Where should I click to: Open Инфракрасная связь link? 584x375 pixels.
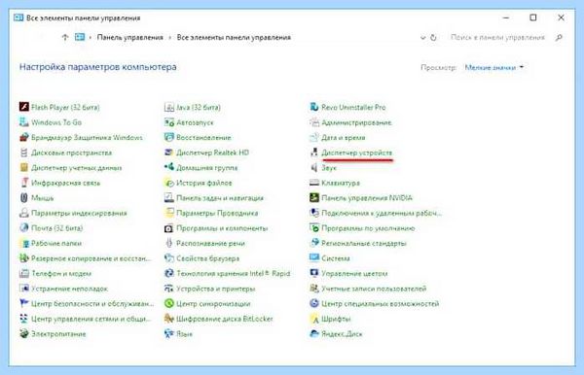65,183
